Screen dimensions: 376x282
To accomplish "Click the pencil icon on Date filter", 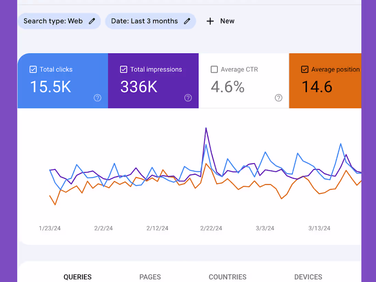I will [187, 21].
